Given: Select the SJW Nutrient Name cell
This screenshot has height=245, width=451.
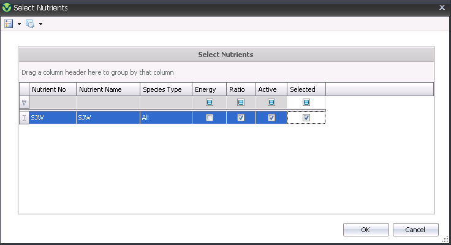Looking at the screenshot, I should tap(108, 118).
